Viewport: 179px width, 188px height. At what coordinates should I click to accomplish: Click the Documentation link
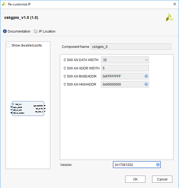(x=19, y=31)
